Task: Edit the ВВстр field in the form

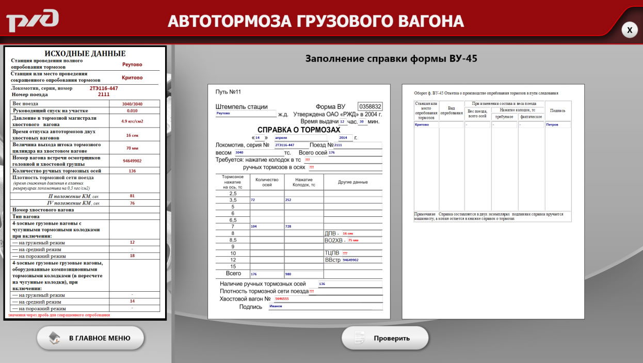Action: [x=362, y=260]
